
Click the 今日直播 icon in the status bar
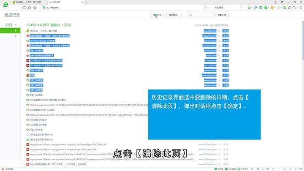click(x=226, y=169)
